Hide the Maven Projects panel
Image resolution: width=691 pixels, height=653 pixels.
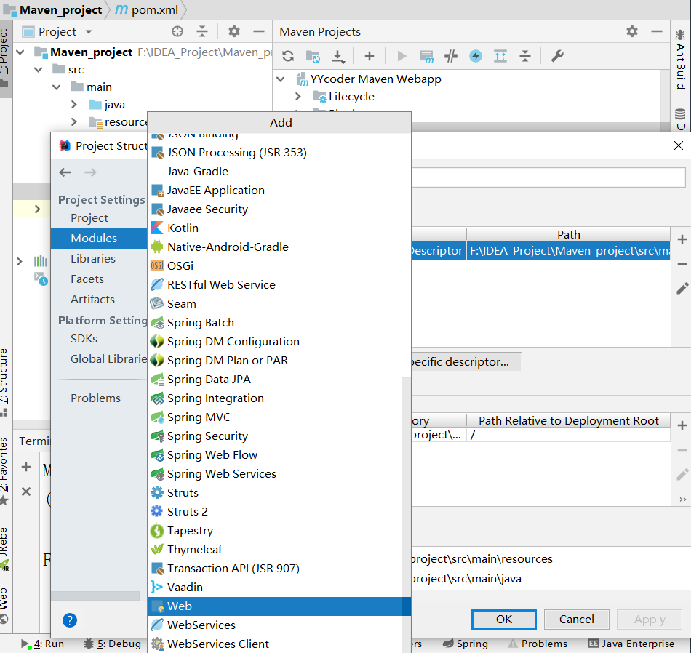(657, 31)
